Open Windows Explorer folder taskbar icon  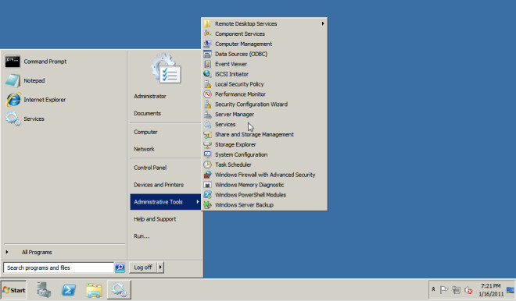click(94, 290)
